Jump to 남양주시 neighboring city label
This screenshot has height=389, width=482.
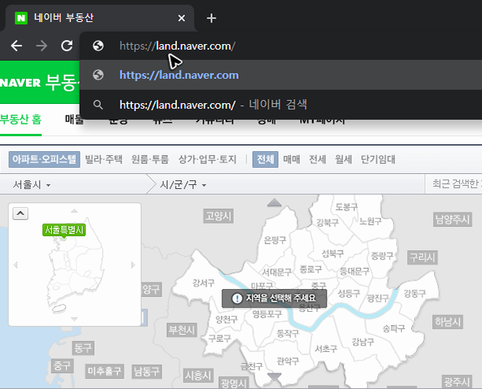pos(453,220)
